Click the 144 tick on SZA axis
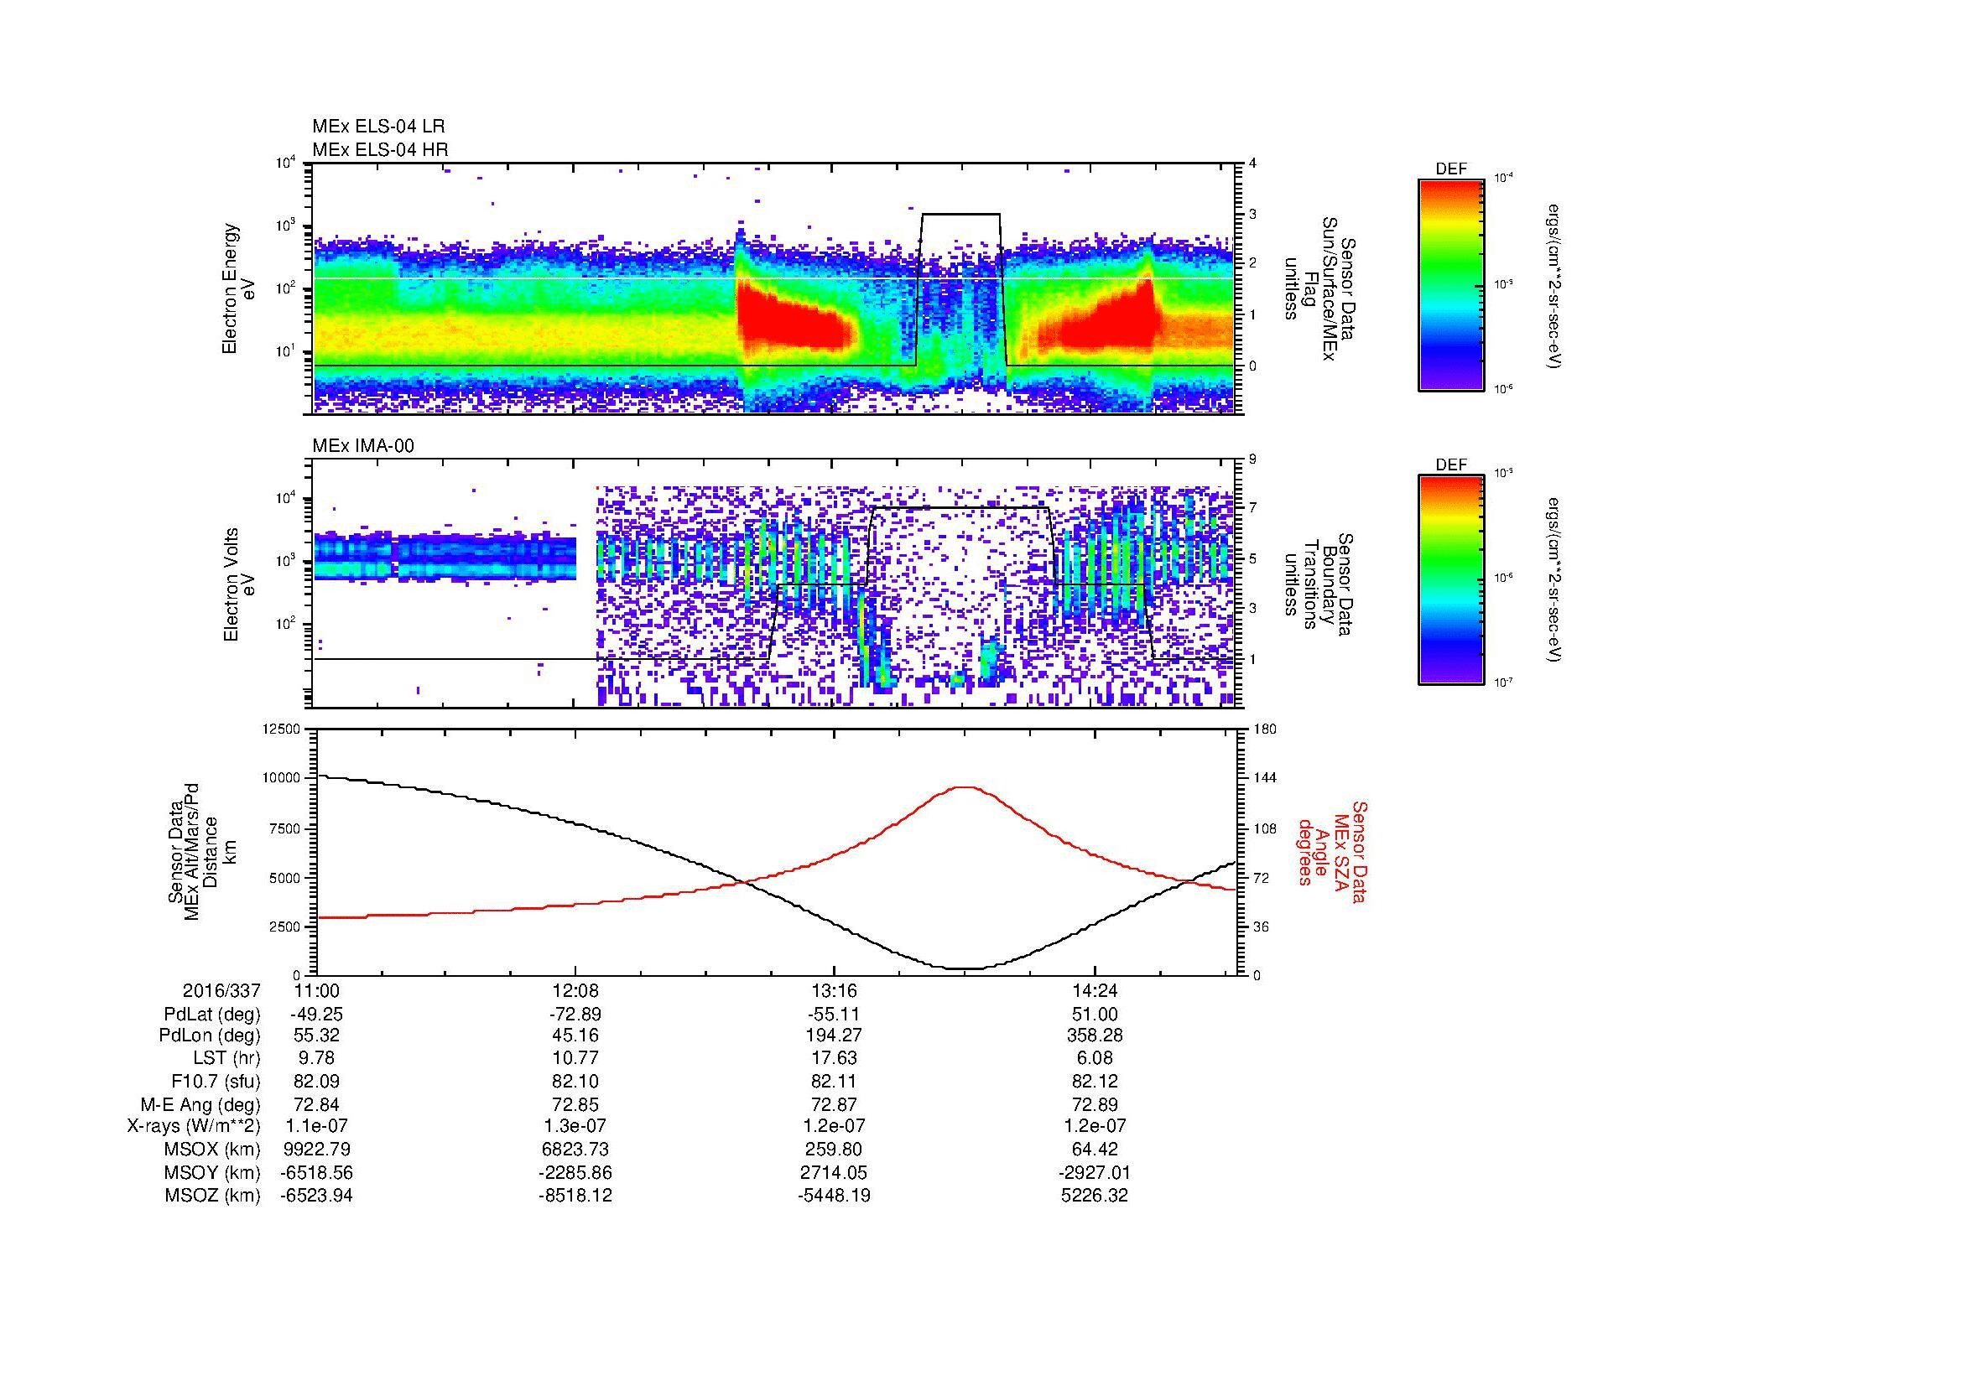The image size is (1962, 1386). pos(1265,778)
